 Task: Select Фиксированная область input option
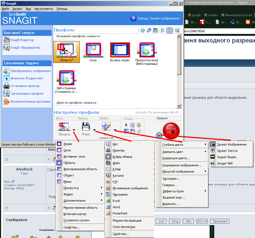80,169
